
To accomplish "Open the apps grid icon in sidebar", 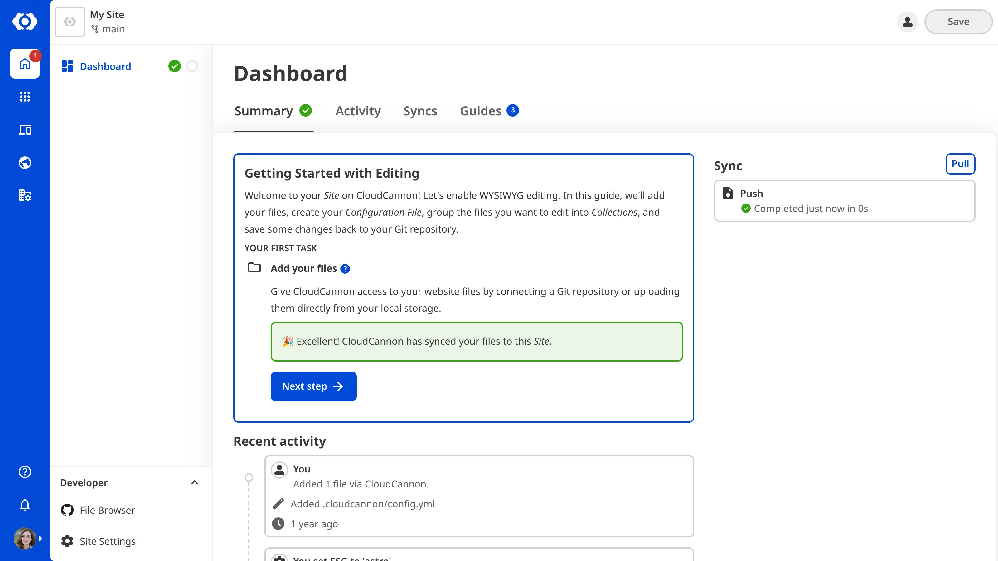I will (x=25, y=96).
